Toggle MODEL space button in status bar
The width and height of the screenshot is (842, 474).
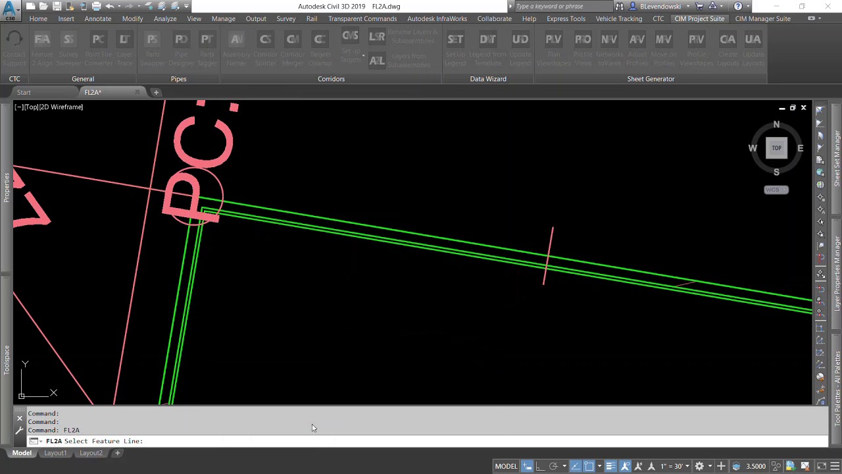point(506,466)
